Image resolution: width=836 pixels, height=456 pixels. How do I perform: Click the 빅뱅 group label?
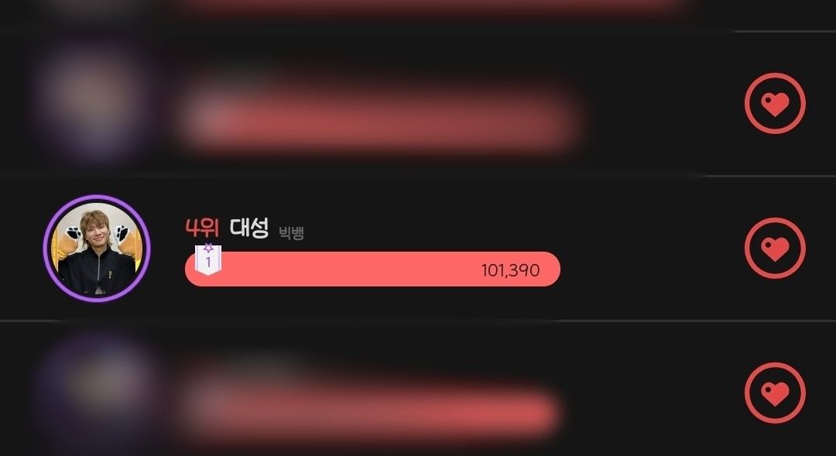(x=292, y=233)
